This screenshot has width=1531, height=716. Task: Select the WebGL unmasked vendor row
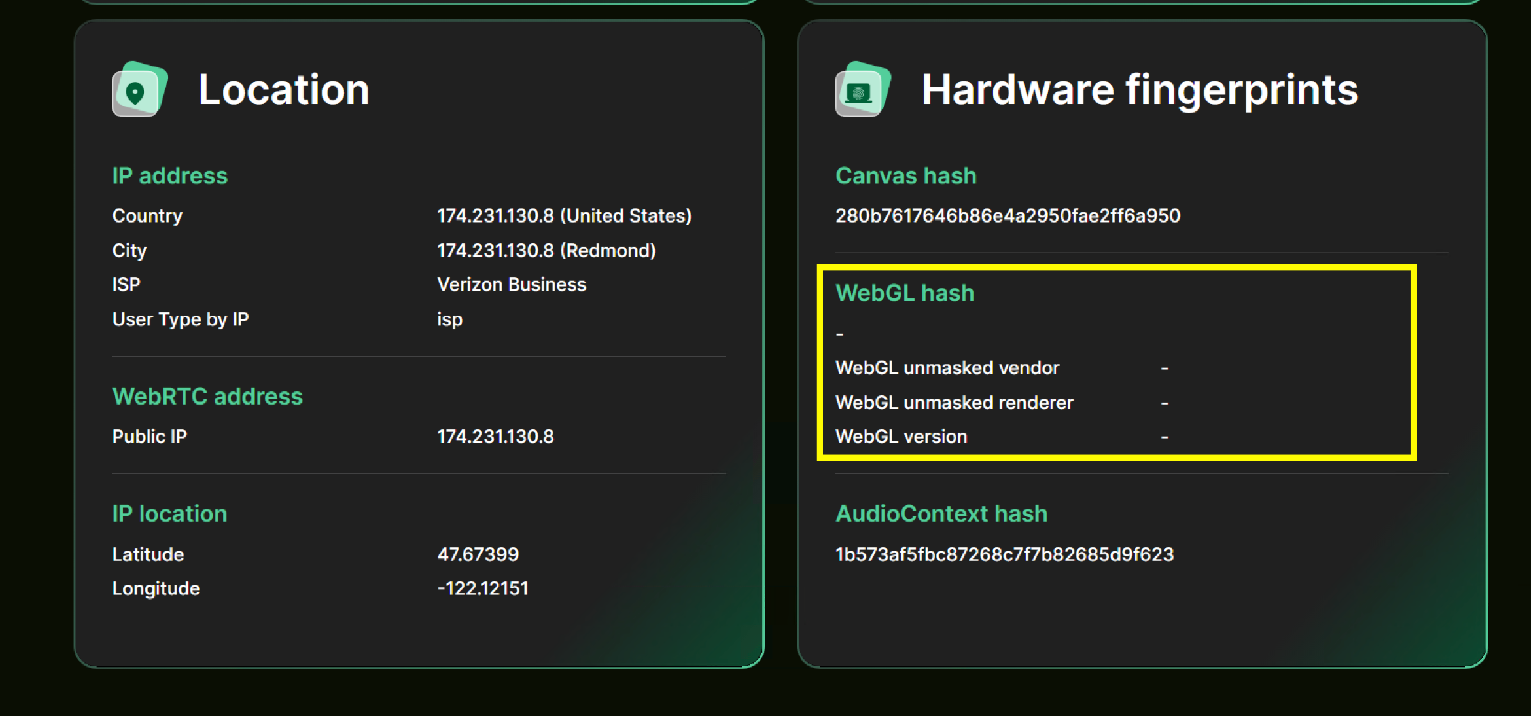947,368
